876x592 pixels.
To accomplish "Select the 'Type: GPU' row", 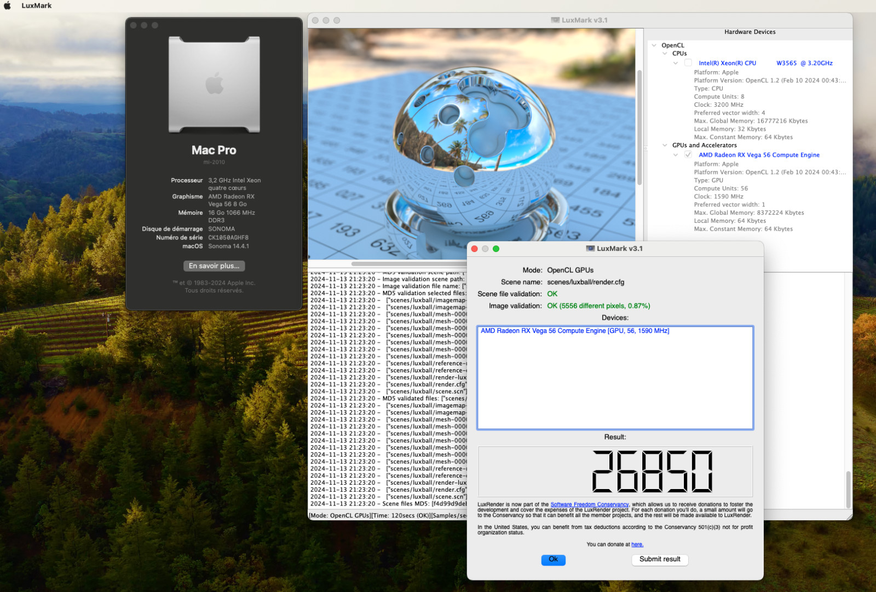I will pyautogui.click(x=708, y=180).
